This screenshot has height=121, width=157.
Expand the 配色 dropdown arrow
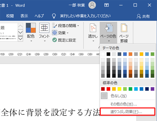(x=31, y=41)
